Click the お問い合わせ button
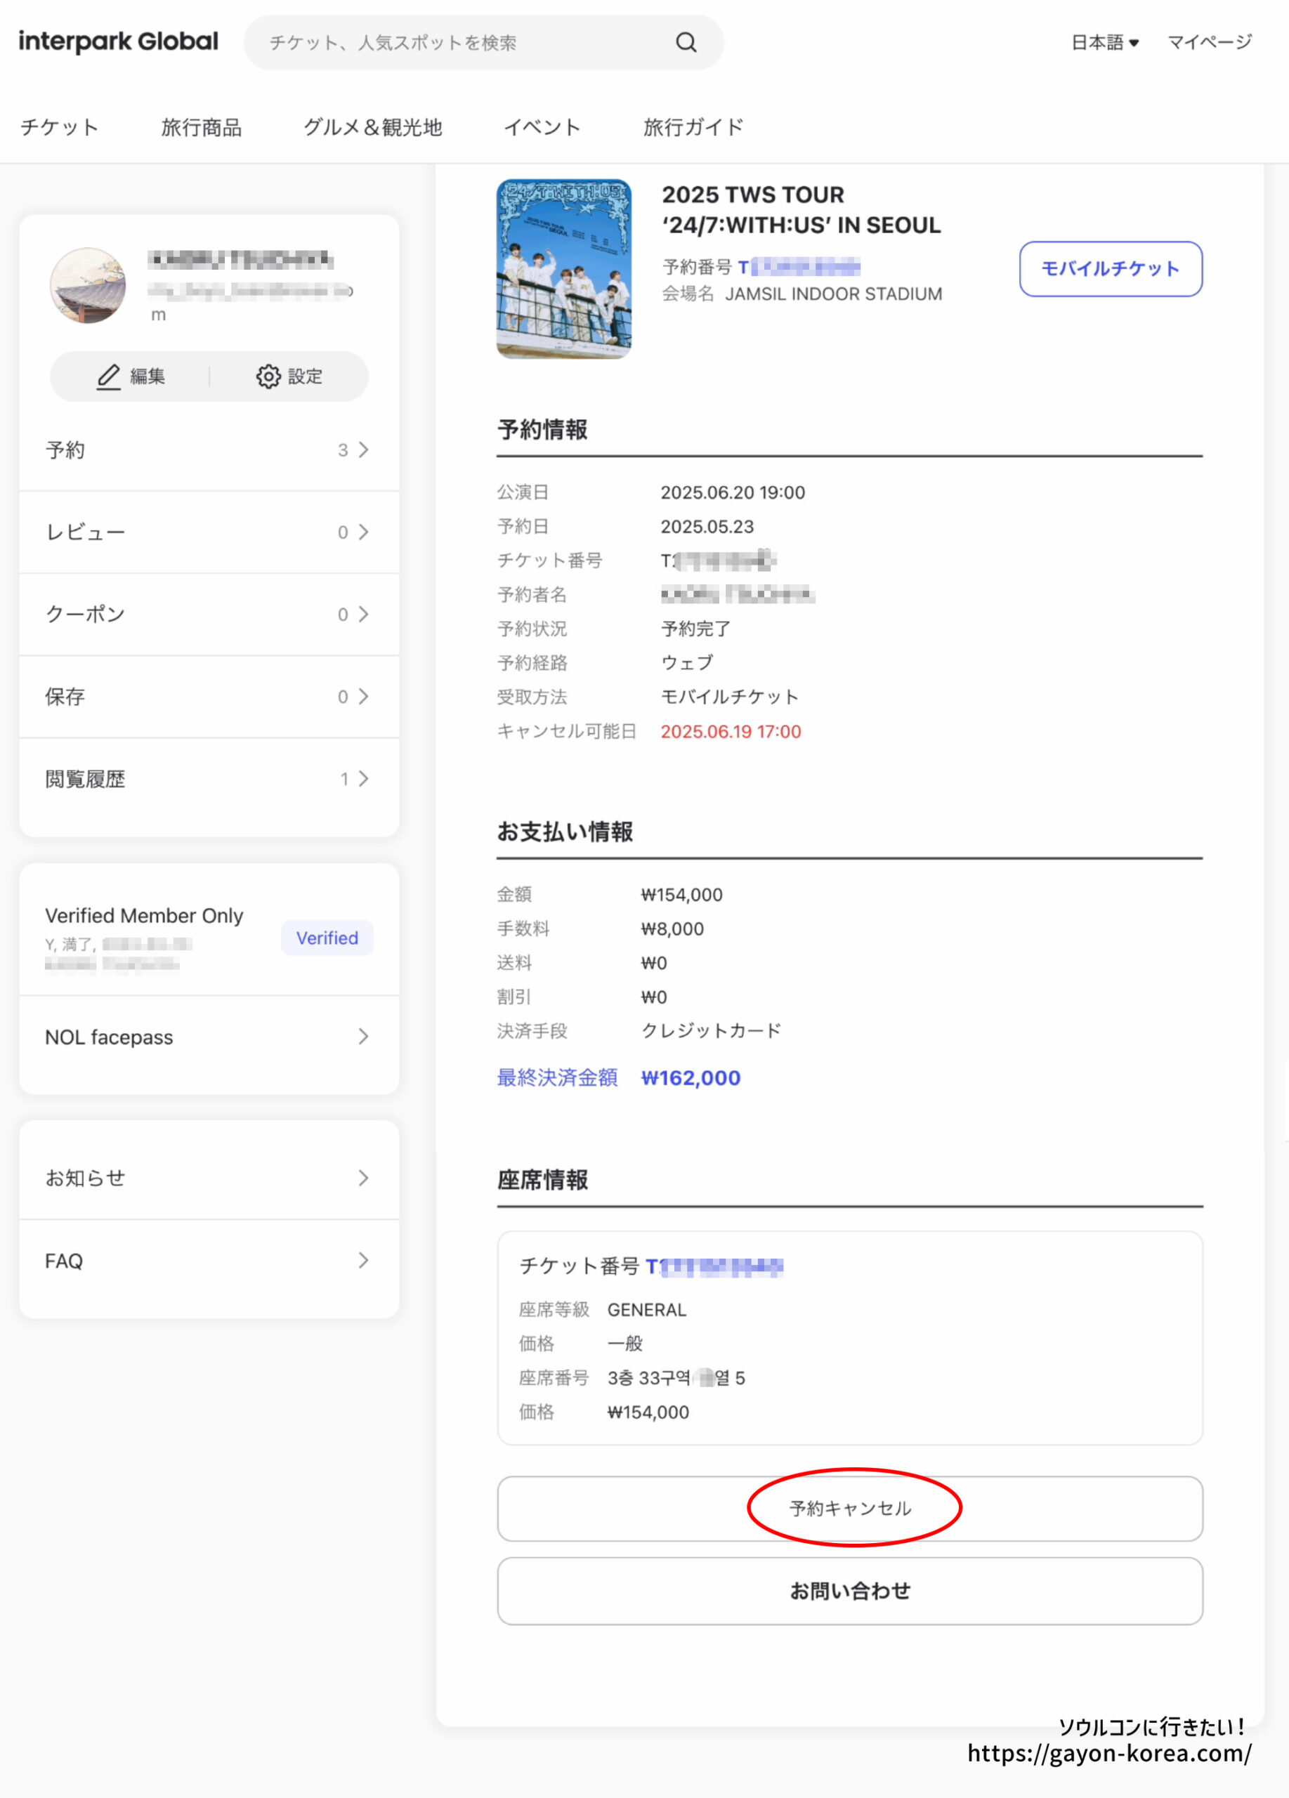This screenshot has height=1798, width=1289. (x=850, y=1591)
